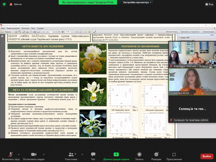Open zoom level dropdown arrow
This screenshot has width=216, height=162.
tap(72, 32)
